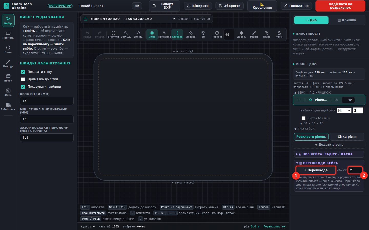
Task: Toggle visibility eye of Рівень layer
Action: [x=336, y=100]
